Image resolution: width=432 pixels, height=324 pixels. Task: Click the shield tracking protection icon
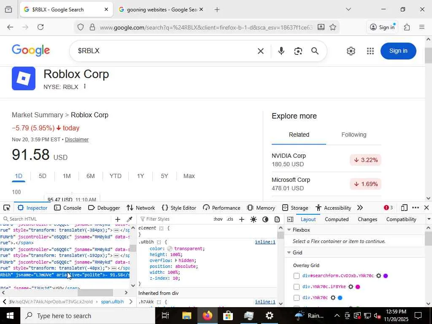click(x=81, y=27)
